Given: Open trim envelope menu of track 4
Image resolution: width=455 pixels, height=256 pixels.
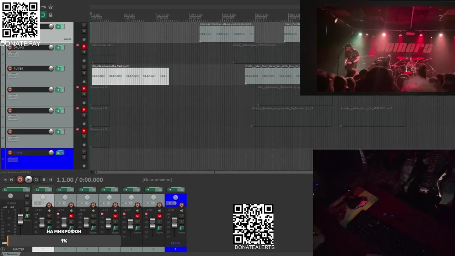Looking at the screenshot, I should pos(12,97).
